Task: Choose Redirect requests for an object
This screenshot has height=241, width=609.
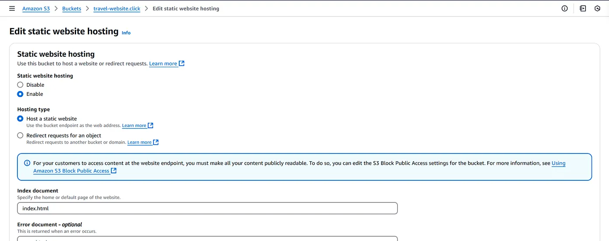Action: point(20,135)
